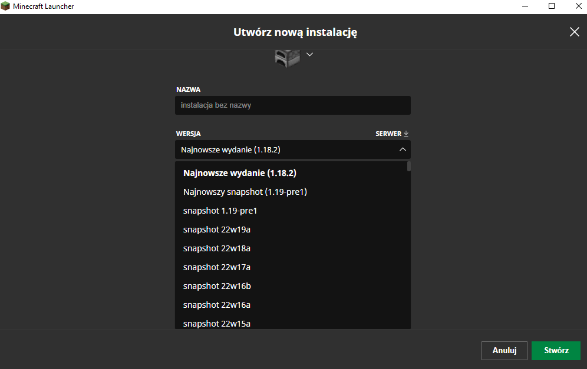587x369 pixels.
Task: Select Najnowszy snapshot (1.19-pre1) option
Action: [x=292, y=192]
